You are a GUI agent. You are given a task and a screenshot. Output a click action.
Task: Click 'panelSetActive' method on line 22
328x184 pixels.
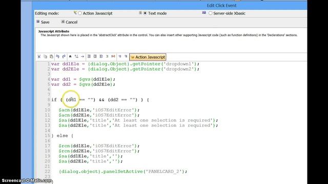pos(123,172)
